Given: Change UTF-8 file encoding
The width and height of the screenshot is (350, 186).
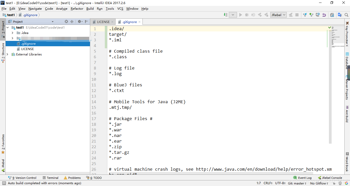Looking at the screenshot, I should click(280, 183).
